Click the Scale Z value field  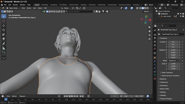click(x=173, y=69)
